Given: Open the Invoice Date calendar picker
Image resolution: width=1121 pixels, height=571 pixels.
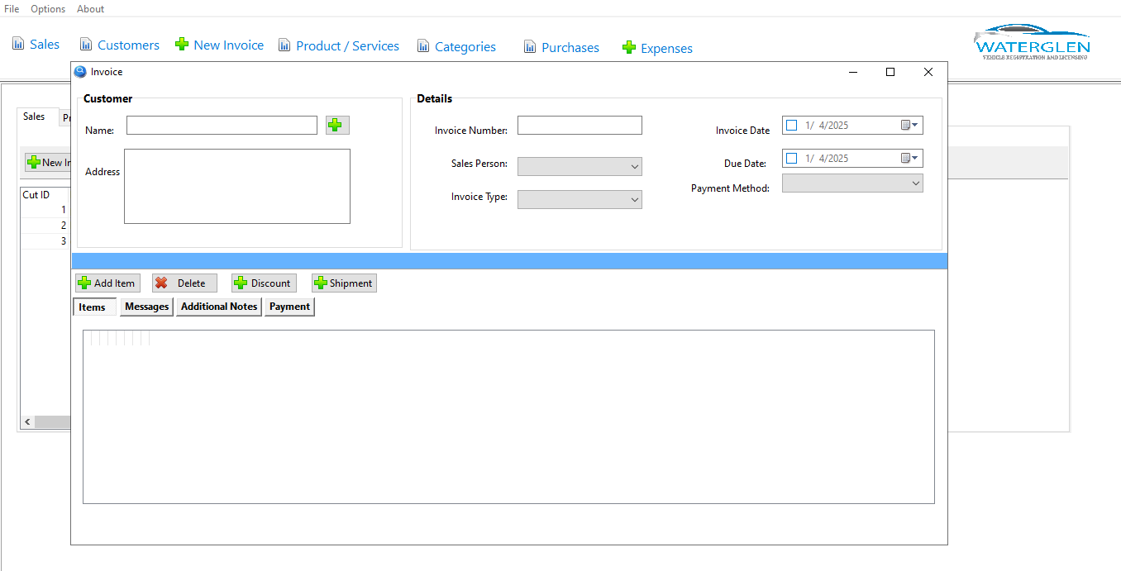Looking at the screenshot, I should [x=909, y=126].
